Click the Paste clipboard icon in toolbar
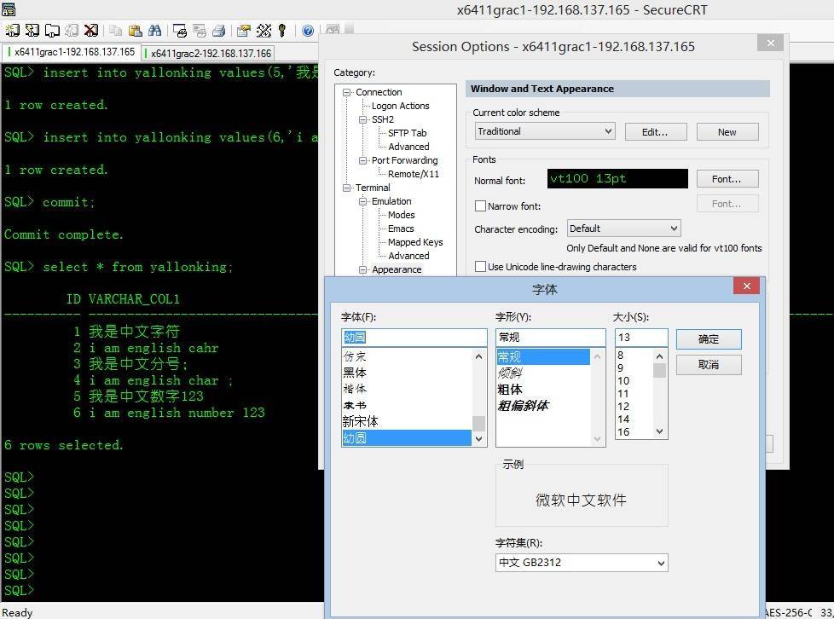Viewport: 834px width, 619px height. coord(135,30)
